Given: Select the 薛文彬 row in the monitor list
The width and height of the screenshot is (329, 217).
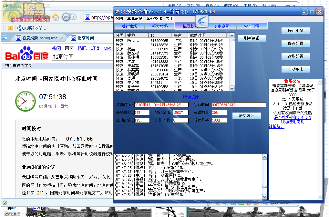Looking at the screenshot, I should pos(172,53).
